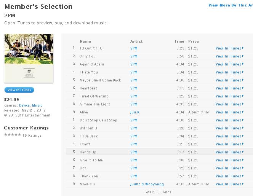This screenshot has width=253, height=196.
Task: Select the song name Again & Again
Action: pyautogui.click(x=92, y=64)
